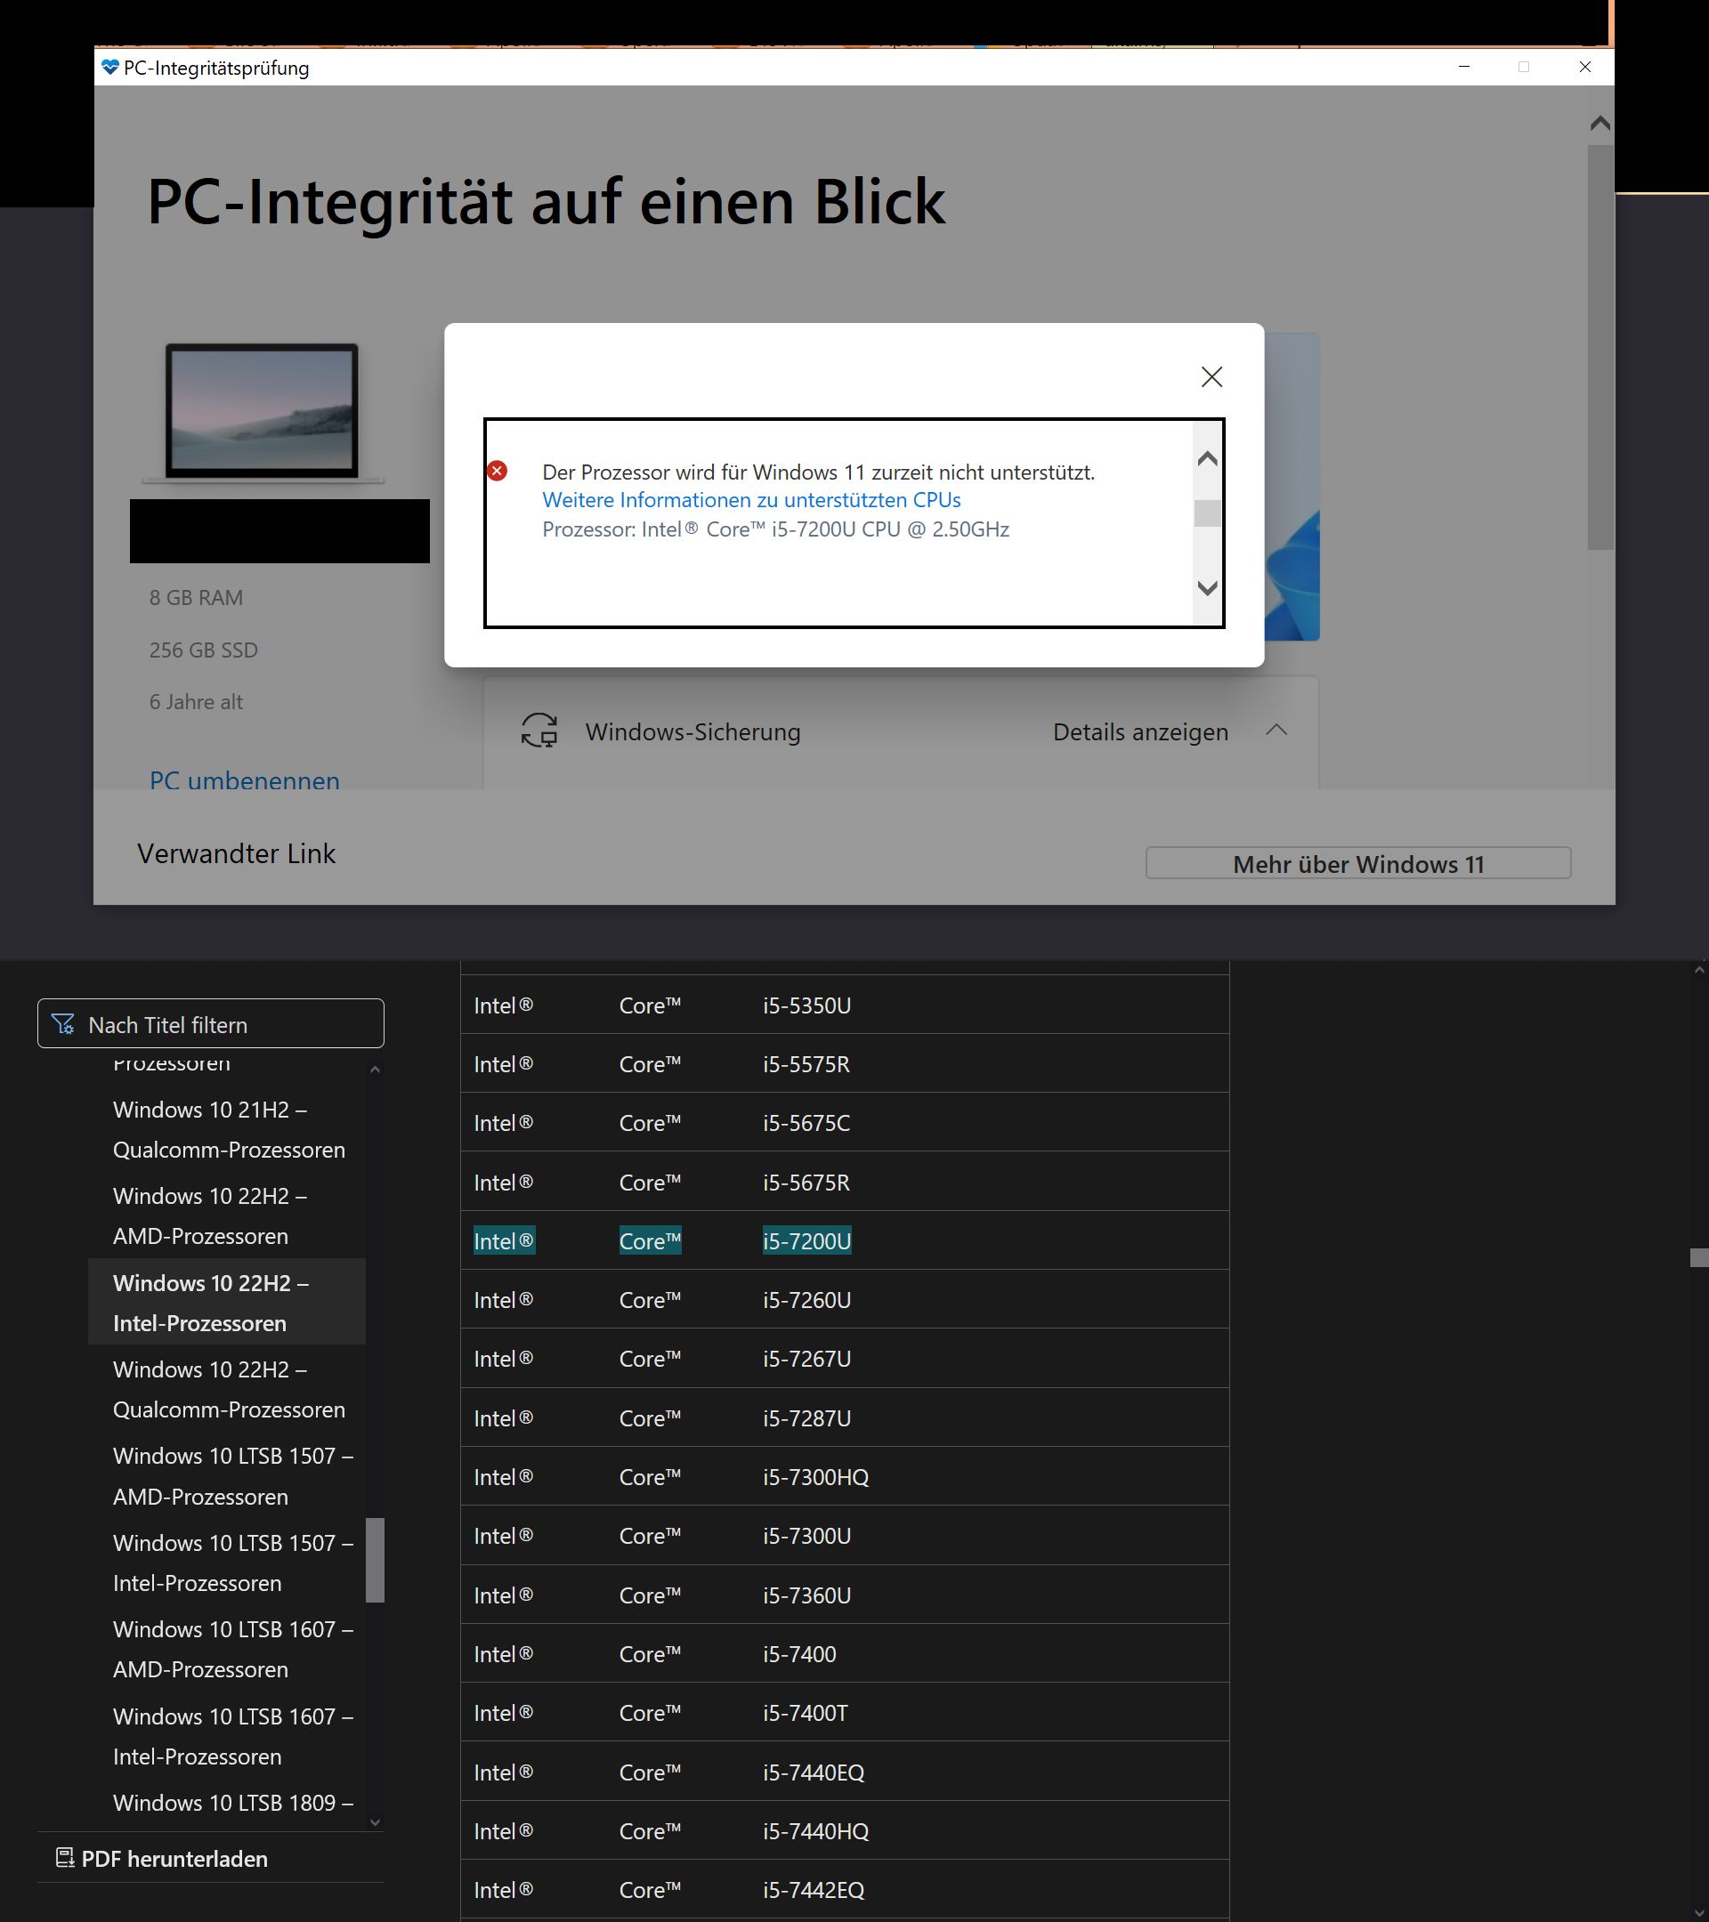Collapse the Windows-Sicherung section chevron
The image size is (1709, 1922).
[1276, 731]
